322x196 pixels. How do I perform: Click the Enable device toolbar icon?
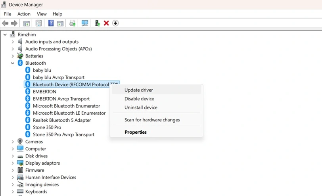point(97,23)
